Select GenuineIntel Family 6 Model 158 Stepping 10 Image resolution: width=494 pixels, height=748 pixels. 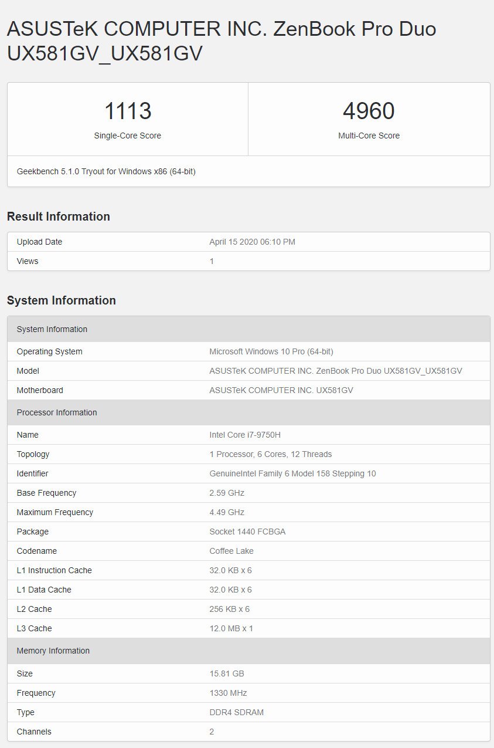pos(293,473)
